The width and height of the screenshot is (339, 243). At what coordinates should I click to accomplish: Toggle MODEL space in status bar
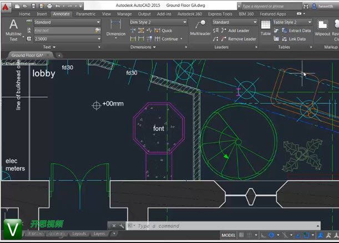coord(228,235)
